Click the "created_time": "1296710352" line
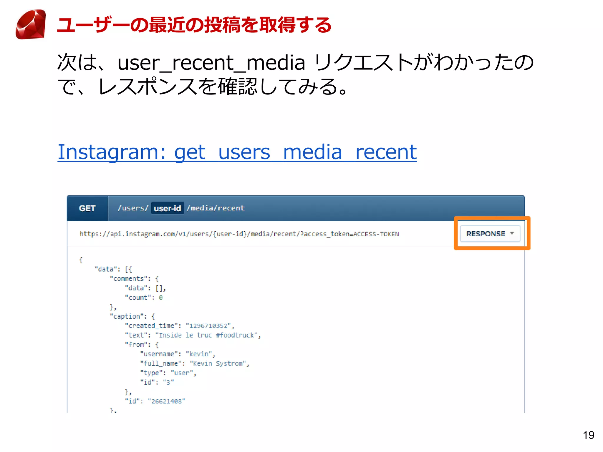 pyautogui.click(x=180, y=326)
